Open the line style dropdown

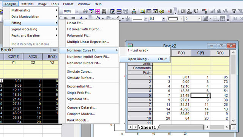pos(146,19)
